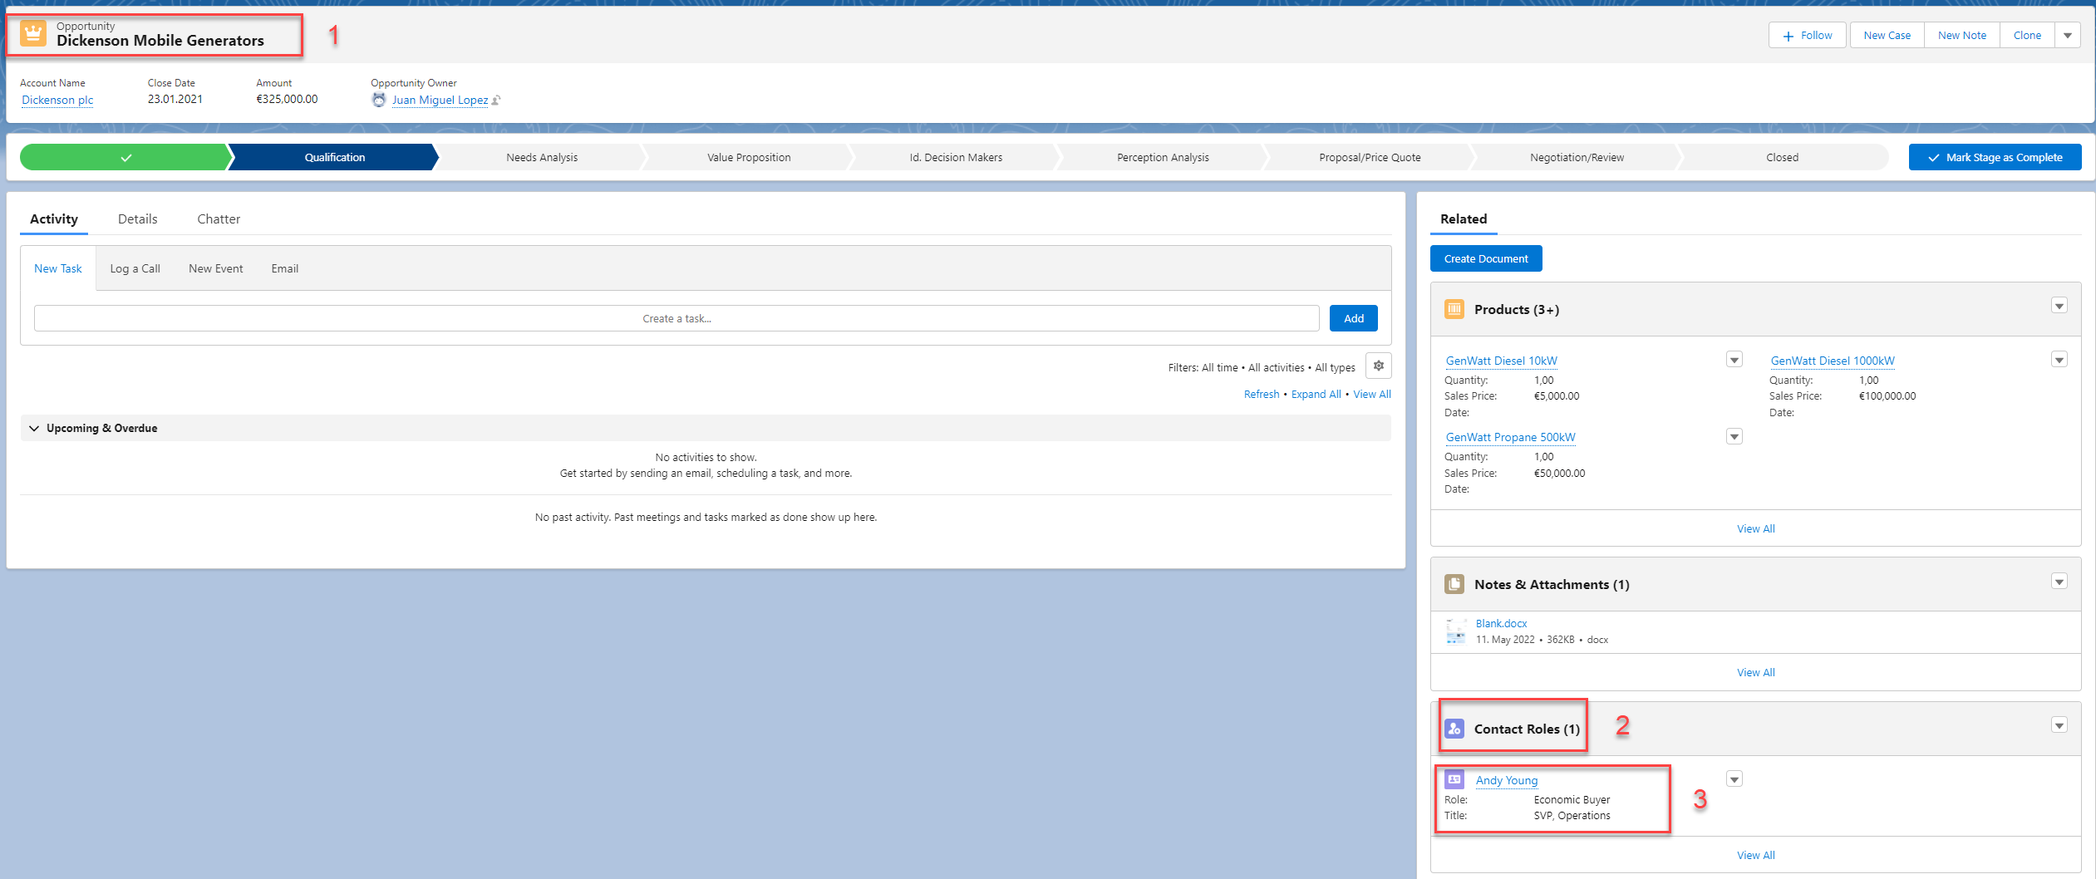Open Products section dropdown menu
The width and height of the screenshot is (2096, 879).
point(2059,306)
